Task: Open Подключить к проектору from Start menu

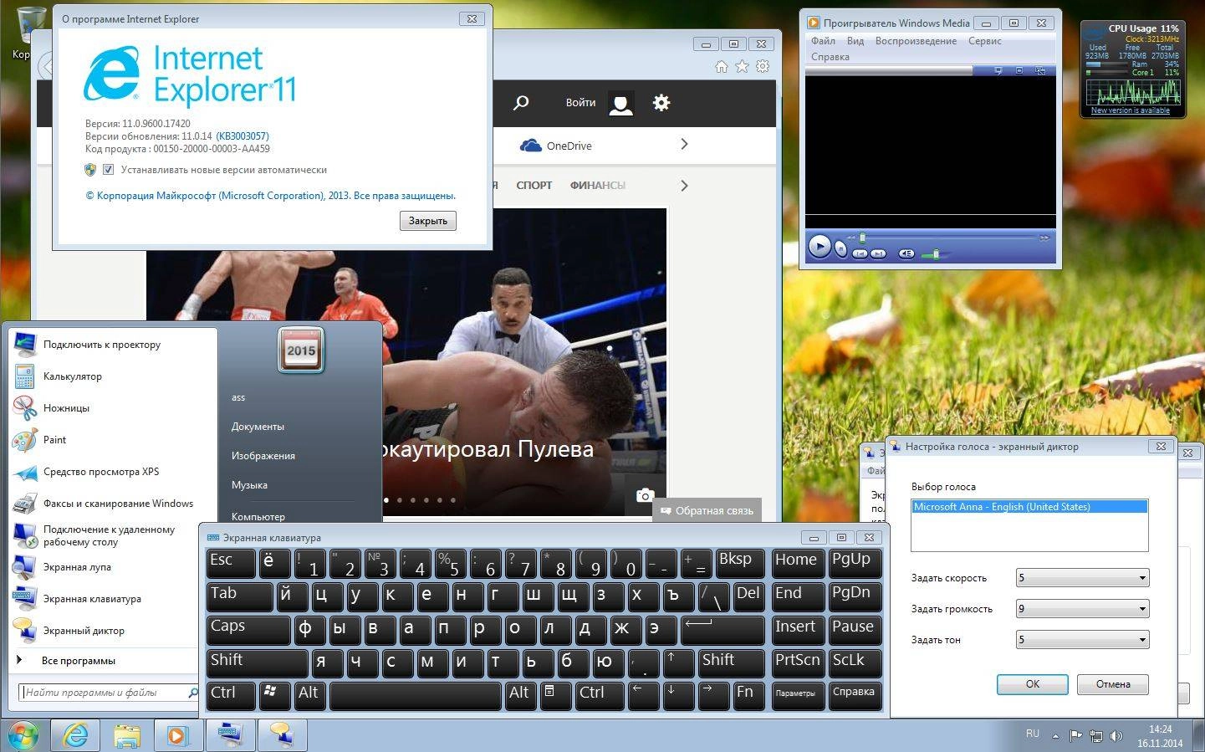Action: point(112,344)
